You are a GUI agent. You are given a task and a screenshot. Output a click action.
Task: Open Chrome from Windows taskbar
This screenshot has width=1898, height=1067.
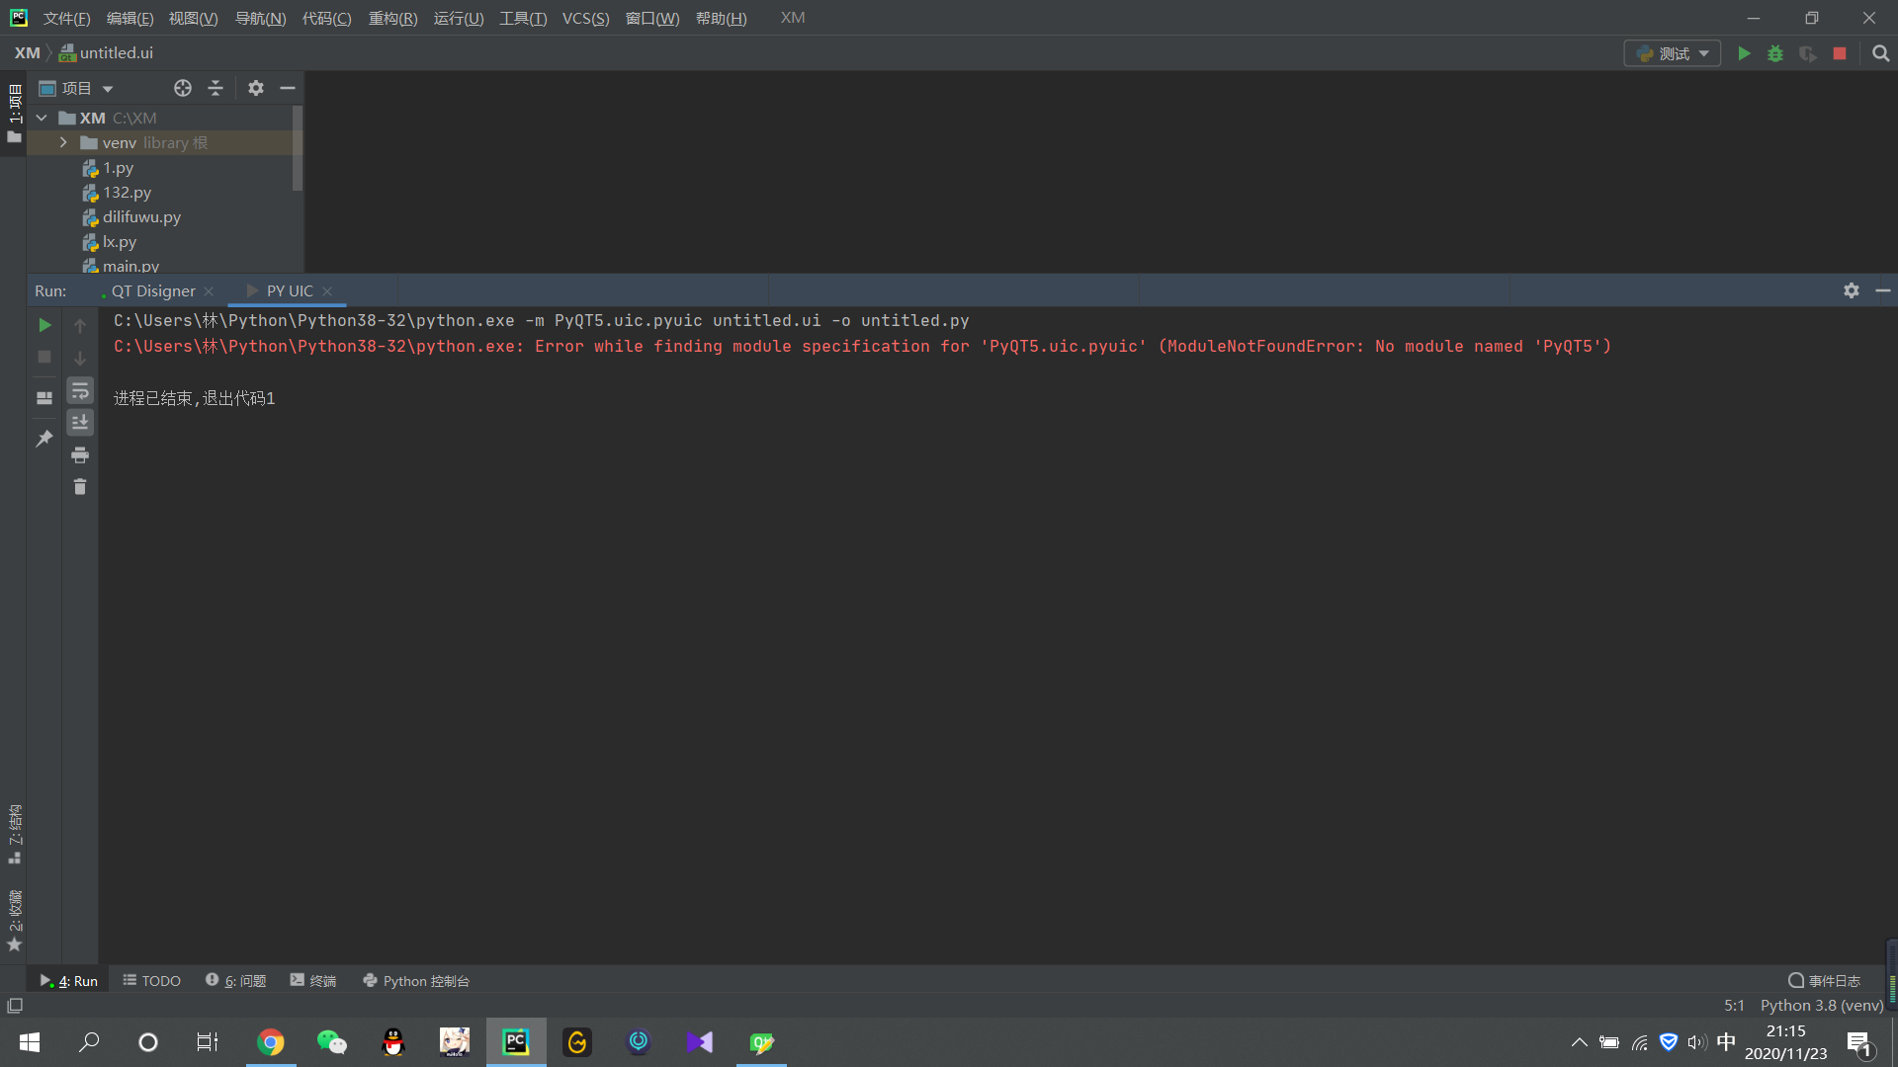(x=270, y=1042)
